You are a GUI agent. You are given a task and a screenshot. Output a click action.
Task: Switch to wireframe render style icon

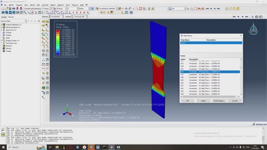tap(227, 8)
